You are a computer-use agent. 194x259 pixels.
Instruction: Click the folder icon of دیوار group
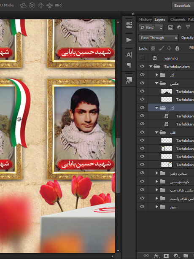coord(163,207)
